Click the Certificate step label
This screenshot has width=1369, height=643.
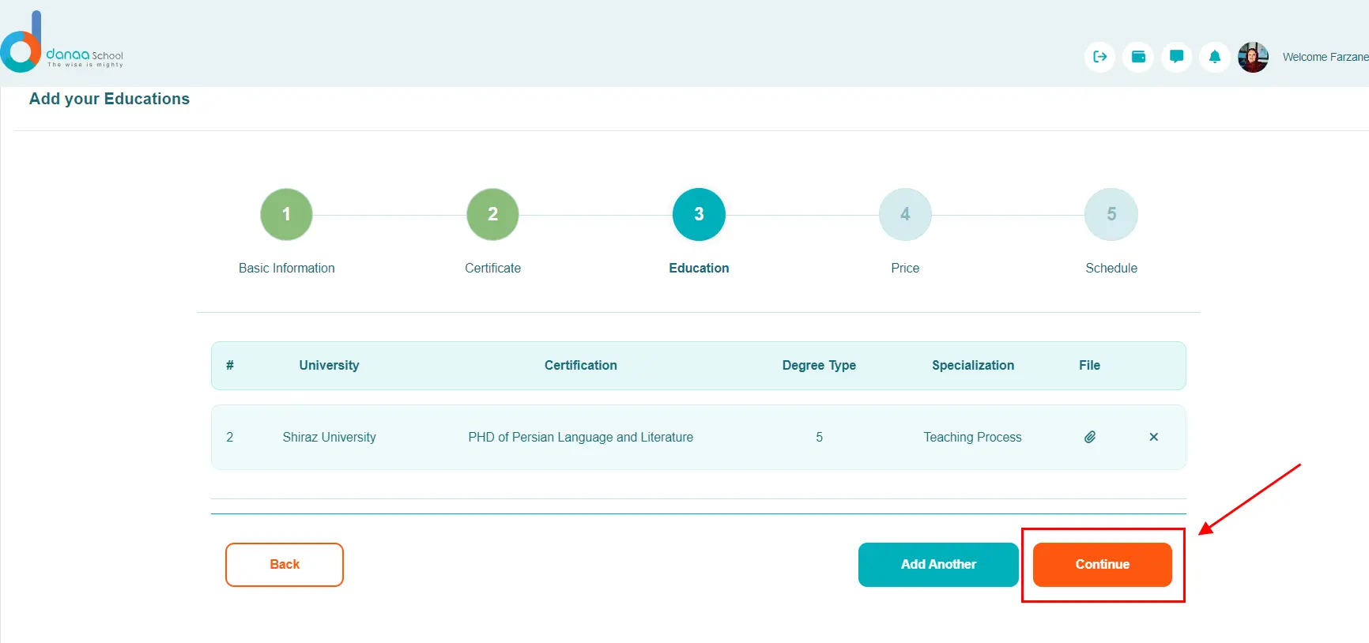click(492, 268)
